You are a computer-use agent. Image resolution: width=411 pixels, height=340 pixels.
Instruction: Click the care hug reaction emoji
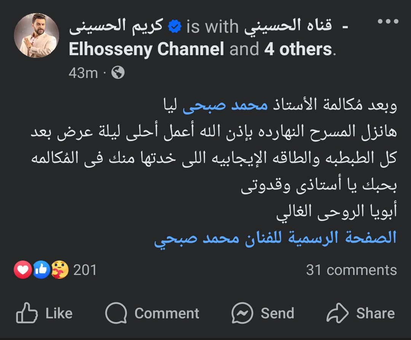click(x=60, y=270)
